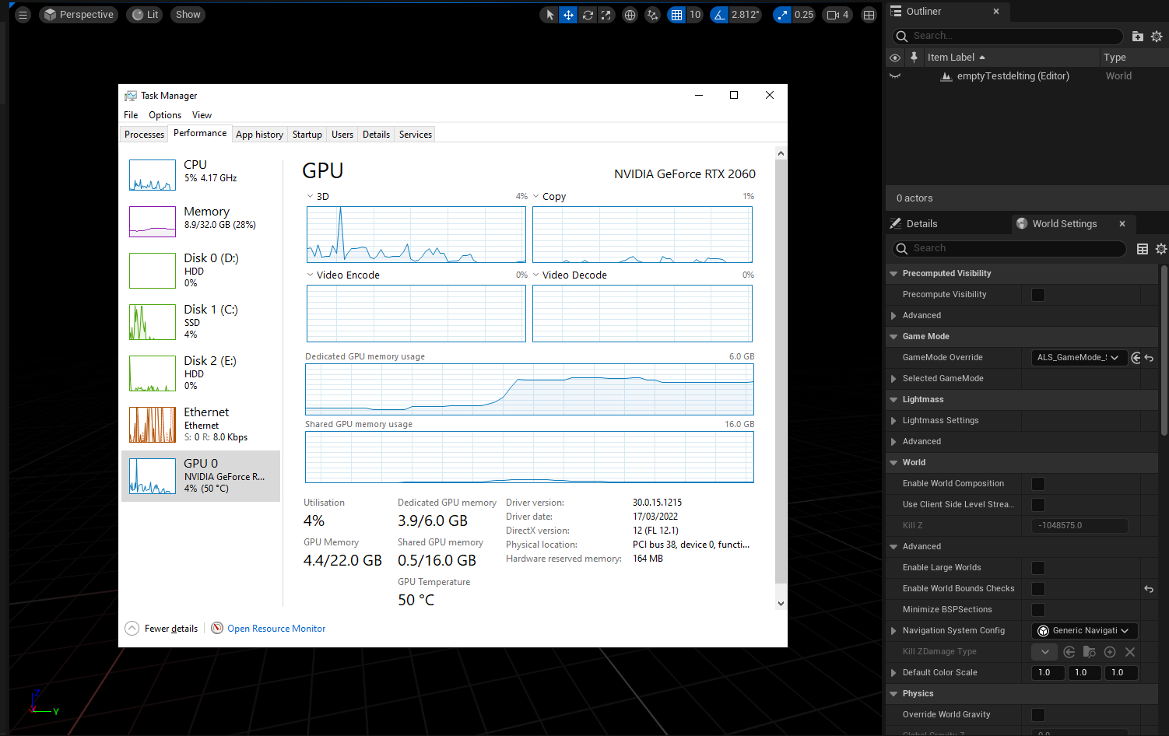1169x736 pixels.
Task: Open the GameMode Override dropdown
Action: (x=1079, y=358)
